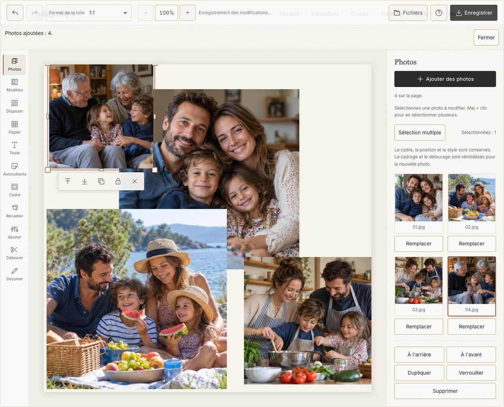Duplicate photo via floating toolbar icon
The image size is (504, 407).
point(101,181)
